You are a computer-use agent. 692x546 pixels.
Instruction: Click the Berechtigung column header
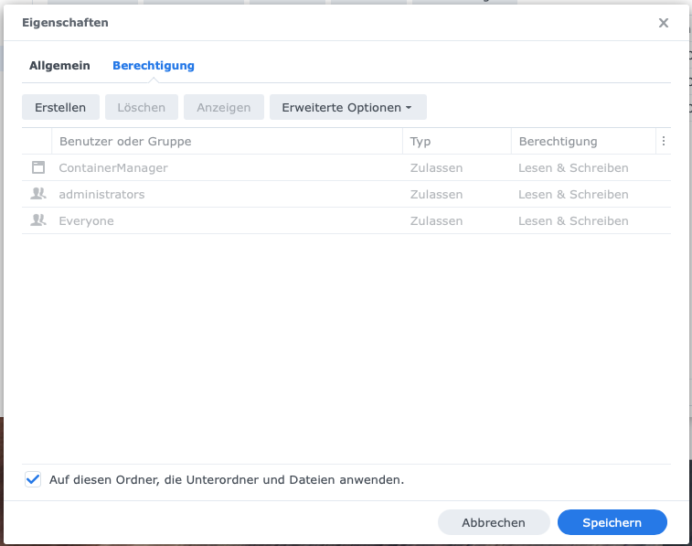pyautogui.click(x=558, y=142)
